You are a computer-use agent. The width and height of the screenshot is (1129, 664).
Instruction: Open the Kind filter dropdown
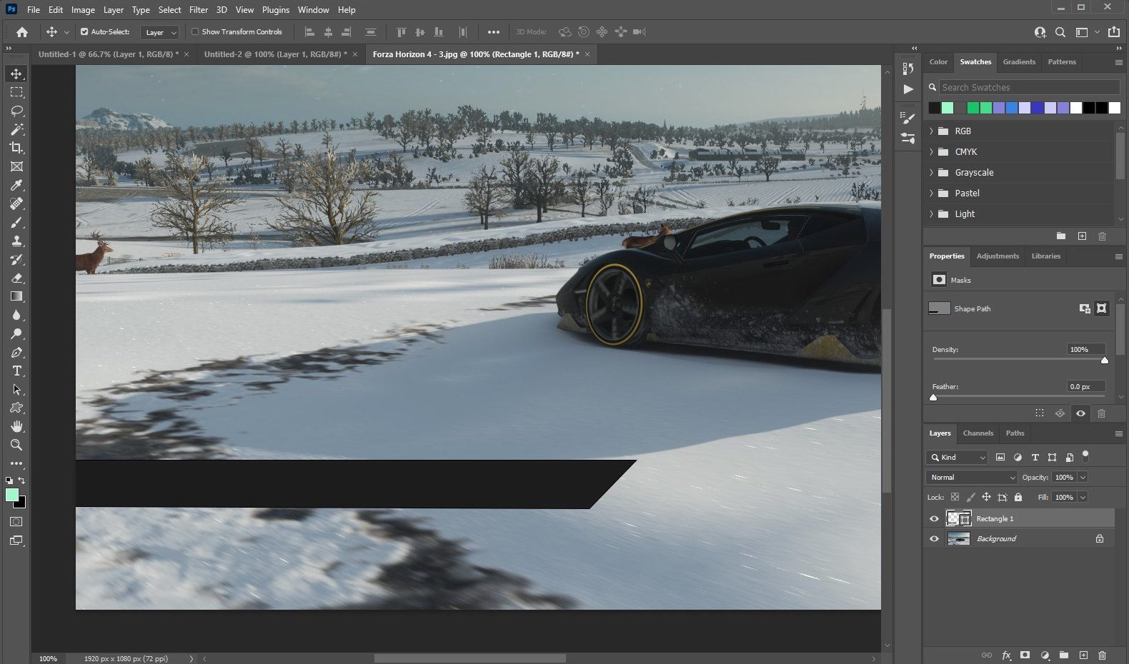(x=957, y=457)
